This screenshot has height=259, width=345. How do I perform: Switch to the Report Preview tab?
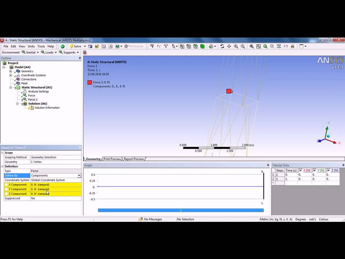[134, 159]
